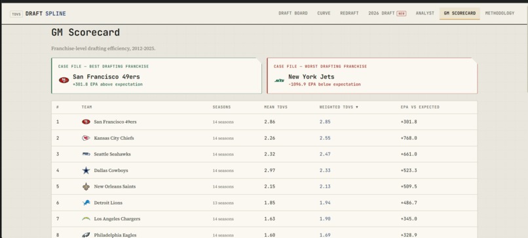528x238 pixels.
Task: Sort by Mean TDVS column header
Action: [x=275, y=107]
